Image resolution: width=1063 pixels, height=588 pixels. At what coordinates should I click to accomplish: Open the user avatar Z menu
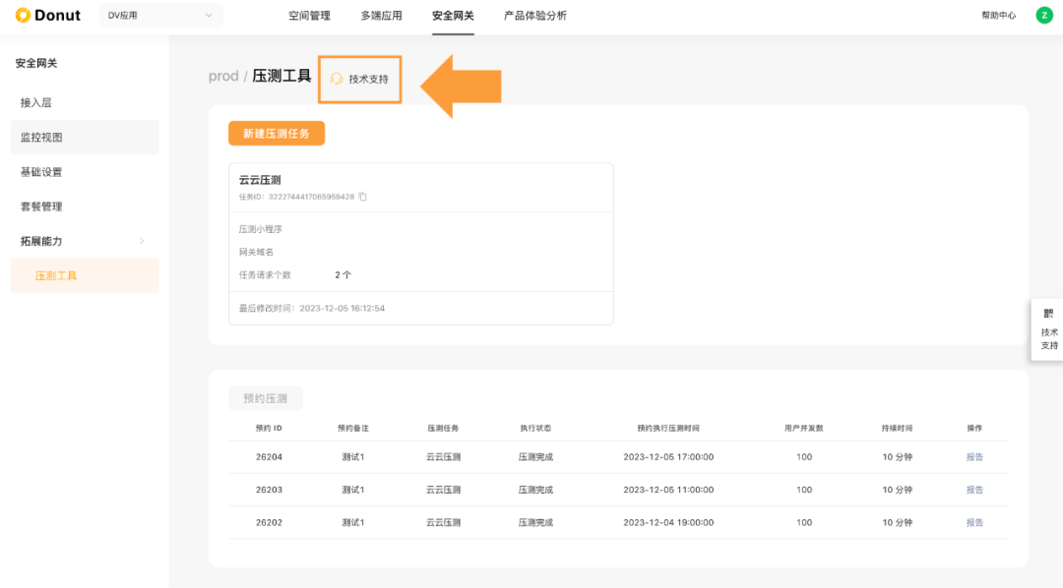1044,15
